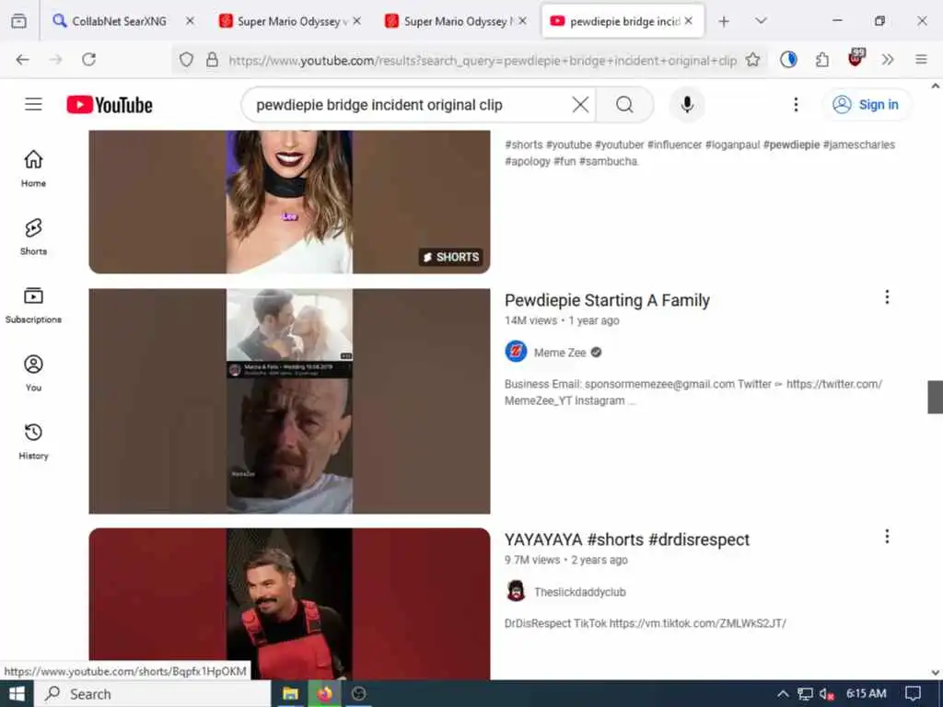
Task: Click the Windows taskbar Search box
Action: tap(152, 694)
